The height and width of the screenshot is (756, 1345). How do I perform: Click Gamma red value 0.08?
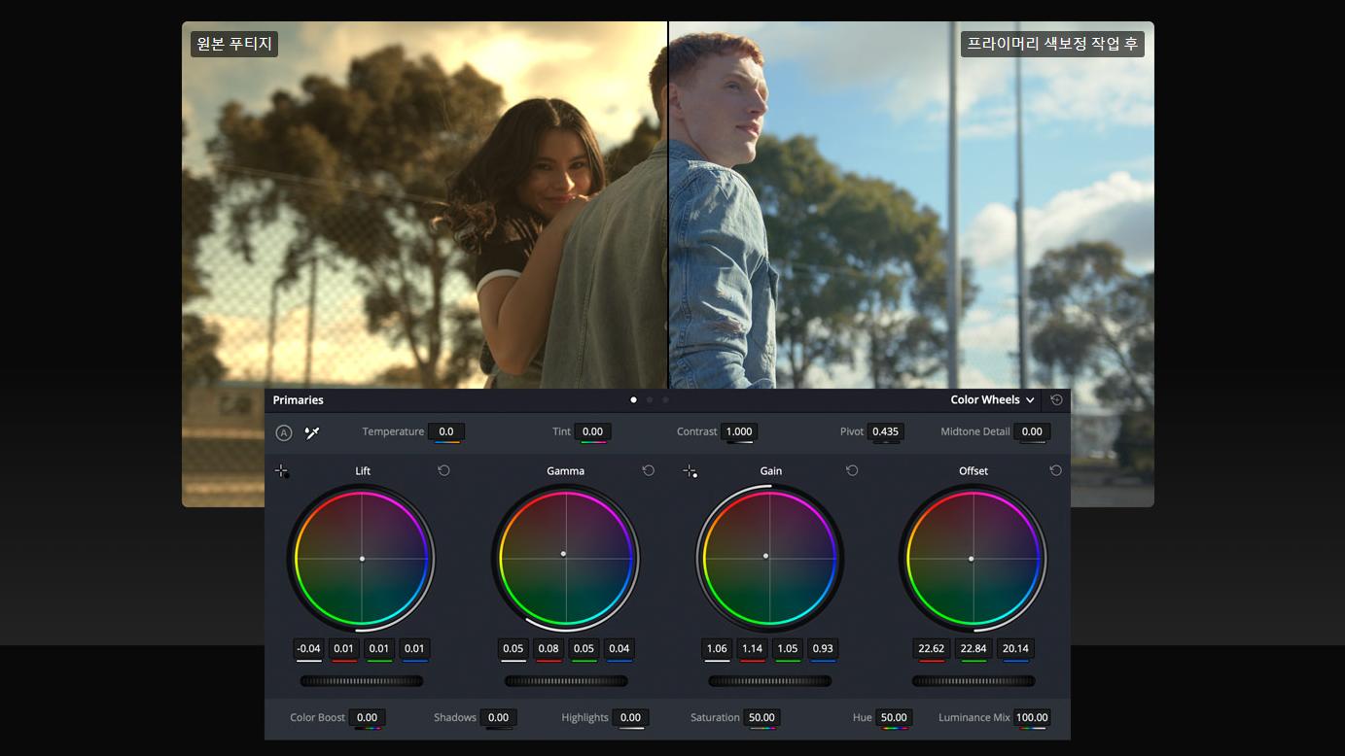(549, 648)
